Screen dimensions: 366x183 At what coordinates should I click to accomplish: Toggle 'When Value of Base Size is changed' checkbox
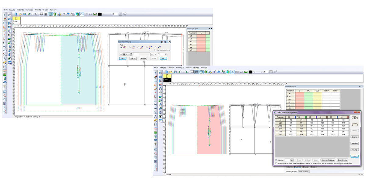(276, 163)
